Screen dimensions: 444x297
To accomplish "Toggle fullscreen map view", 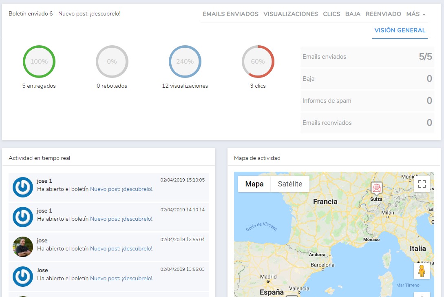I will coord(422,184).
